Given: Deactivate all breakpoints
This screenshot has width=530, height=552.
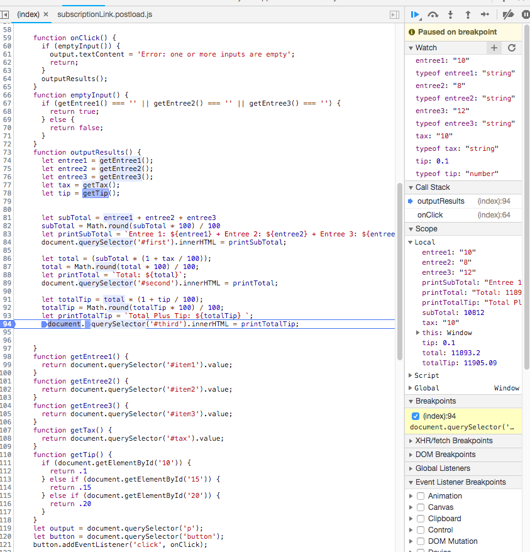Looking at the screenshot, I should pos(508,14).
